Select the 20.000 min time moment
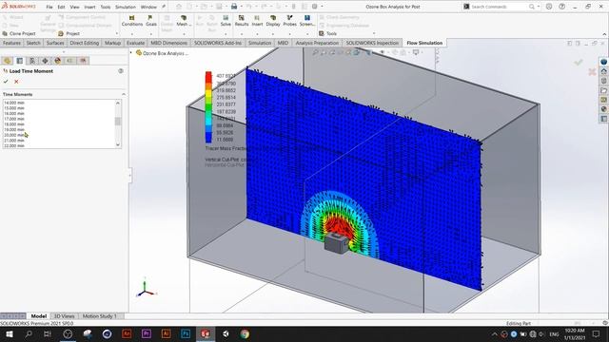 click(x=14, y=135)
